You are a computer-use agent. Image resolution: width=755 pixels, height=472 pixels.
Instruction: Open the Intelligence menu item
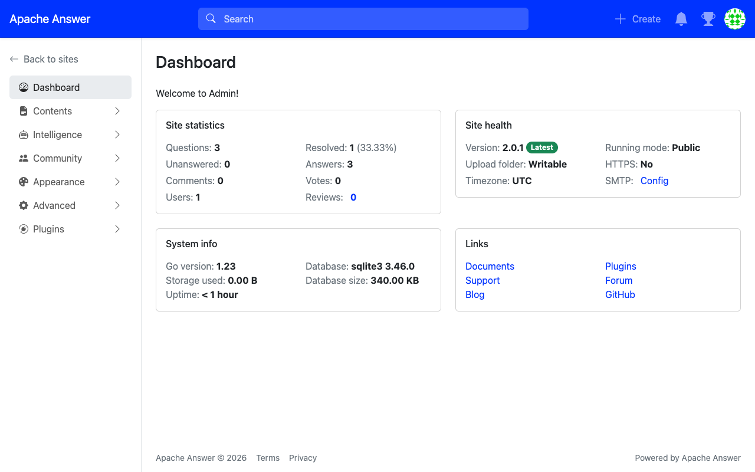(70, 135)
